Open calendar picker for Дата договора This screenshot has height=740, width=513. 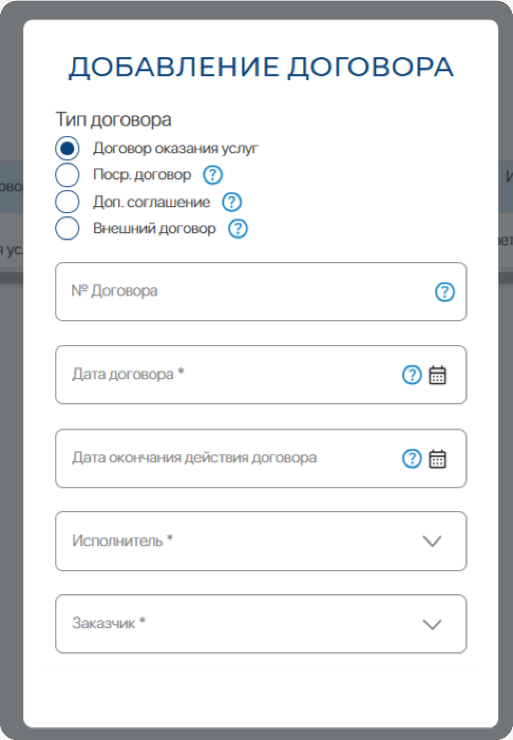click(437, 375)
